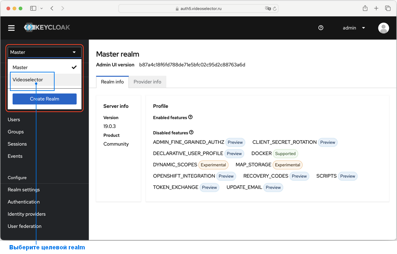The height and width of the screenshot is (254, 397).
Task: Click the Enabled features help icon
Action: click(190, 117)
